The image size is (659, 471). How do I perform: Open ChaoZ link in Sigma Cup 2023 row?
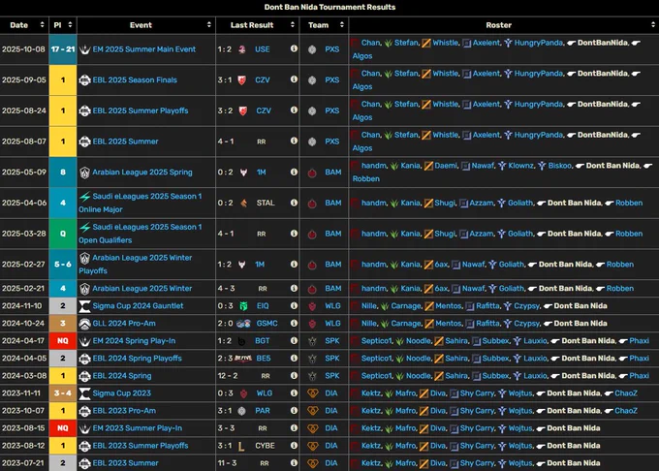click(x=626, y=393)
